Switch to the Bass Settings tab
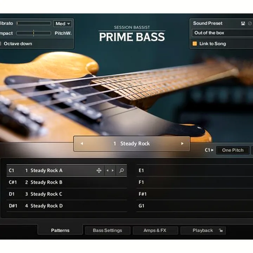Viewport: 253px width, 253px height. point(108,230)
